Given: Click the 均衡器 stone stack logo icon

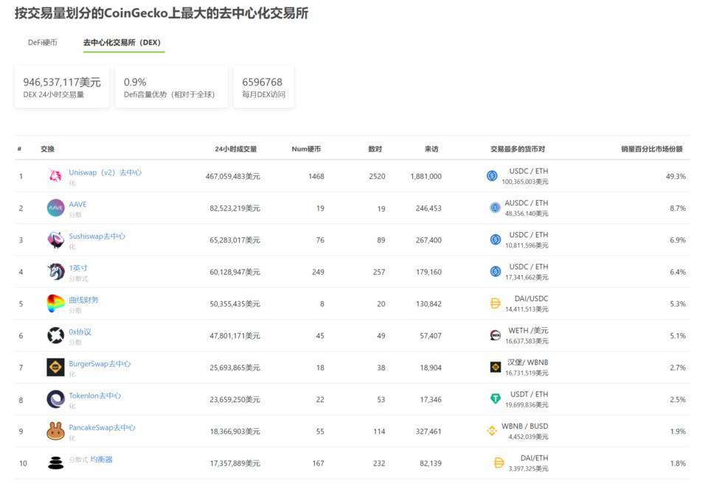Looking at the screenshot, I should [55, 463].
